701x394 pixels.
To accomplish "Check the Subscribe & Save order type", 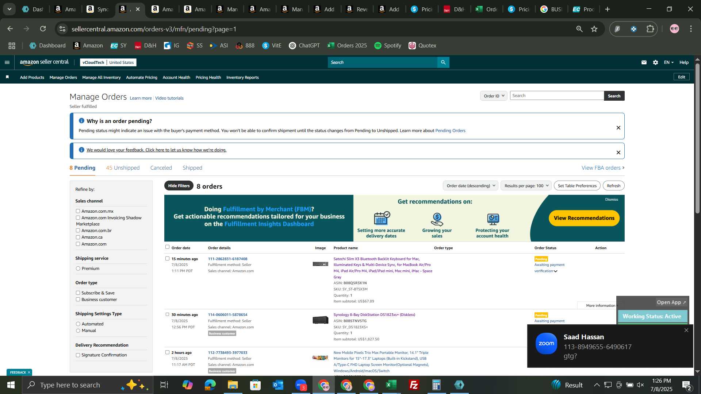I will click(x=78, y=293).
